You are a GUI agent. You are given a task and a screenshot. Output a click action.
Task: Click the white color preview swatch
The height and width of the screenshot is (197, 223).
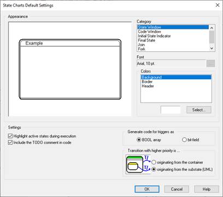171,110
